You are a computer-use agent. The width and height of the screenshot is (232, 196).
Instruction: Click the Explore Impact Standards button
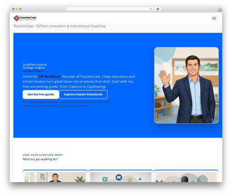[x=83, y=95]
